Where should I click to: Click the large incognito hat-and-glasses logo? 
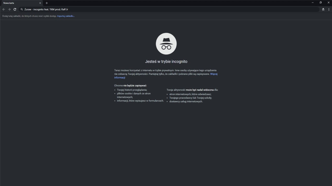(x=166, y=44)
